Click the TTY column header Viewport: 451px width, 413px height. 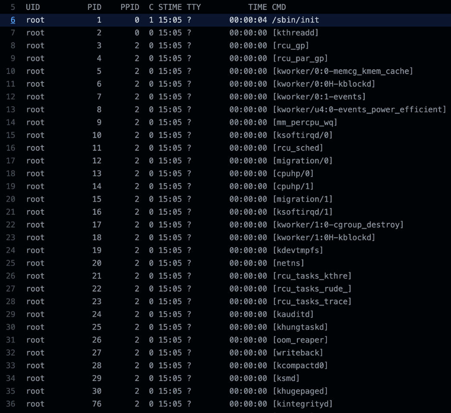point(194,7)
